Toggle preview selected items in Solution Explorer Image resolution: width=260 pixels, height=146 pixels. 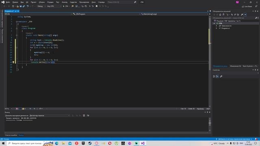pos(245,15)
